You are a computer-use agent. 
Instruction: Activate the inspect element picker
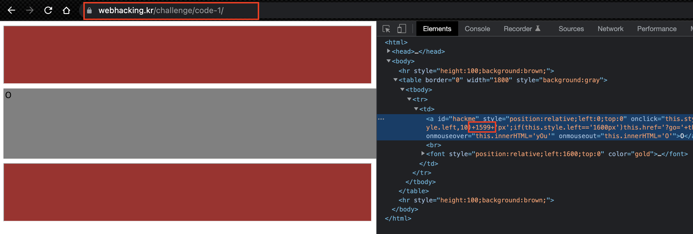pyautogui.click(x=386, y=29)
